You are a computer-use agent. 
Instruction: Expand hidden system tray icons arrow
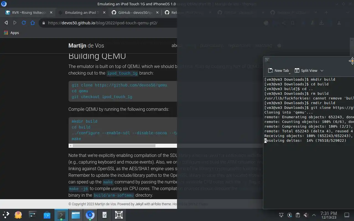coord(314,215)
